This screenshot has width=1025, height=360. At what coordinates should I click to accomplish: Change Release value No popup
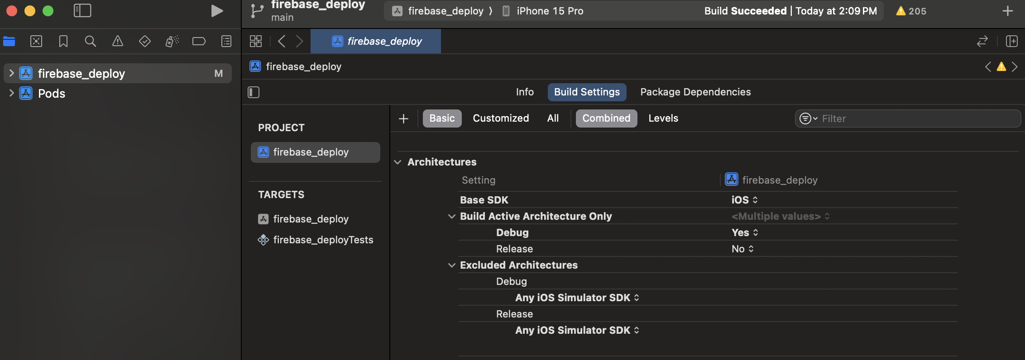pos(743,249)
